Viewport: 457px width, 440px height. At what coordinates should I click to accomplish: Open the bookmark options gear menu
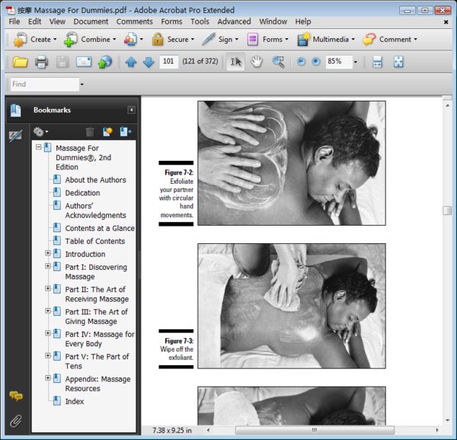tap(40, 132)
